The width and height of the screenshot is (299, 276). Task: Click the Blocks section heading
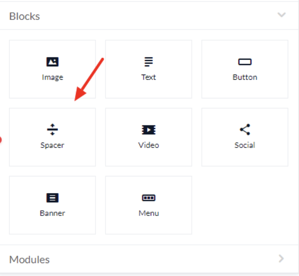click(25, 16)
